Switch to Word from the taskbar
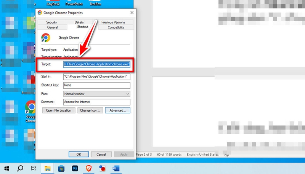 click(116, 168)
